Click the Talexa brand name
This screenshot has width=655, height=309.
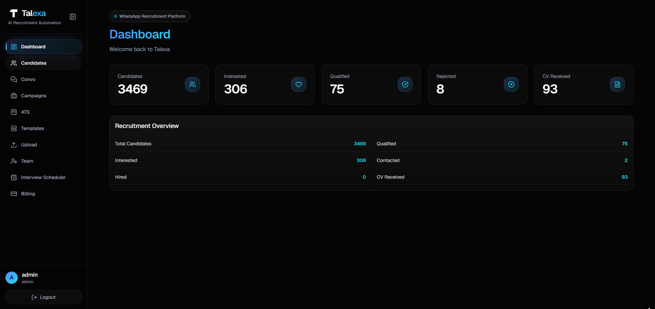tap(33, 13)
